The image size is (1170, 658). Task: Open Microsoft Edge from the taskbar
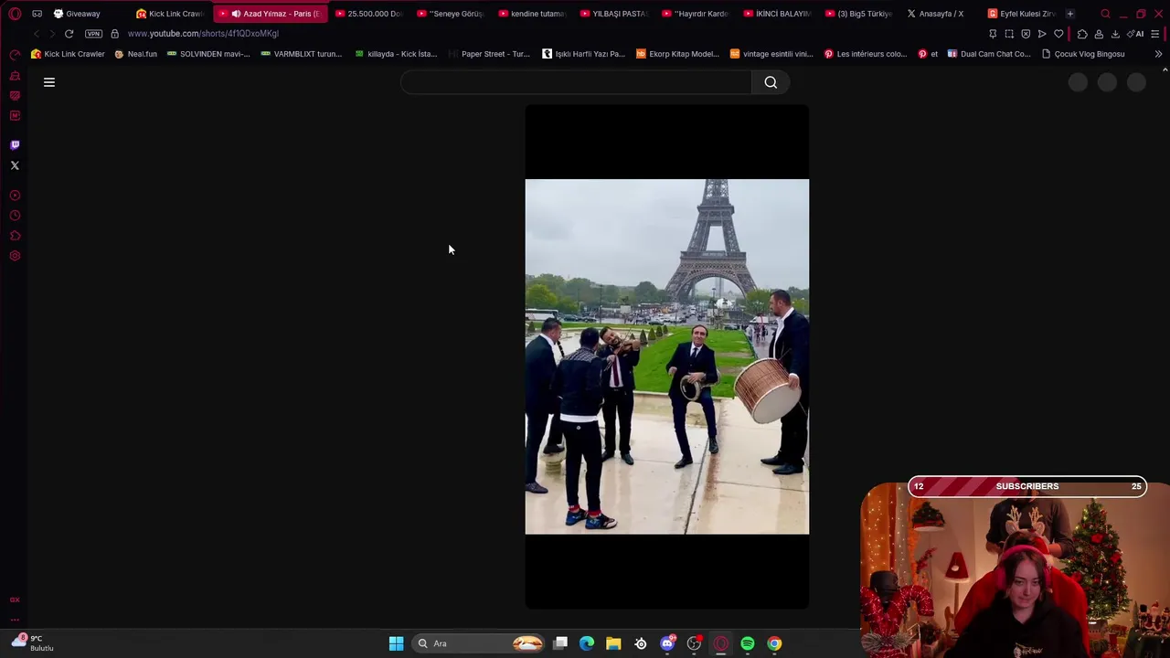coord(587,643)
